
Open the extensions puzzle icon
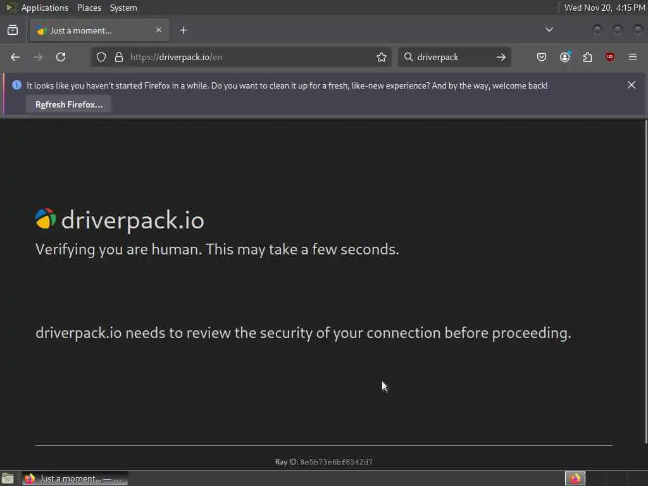pyautogui.click(x=587, y=57)
